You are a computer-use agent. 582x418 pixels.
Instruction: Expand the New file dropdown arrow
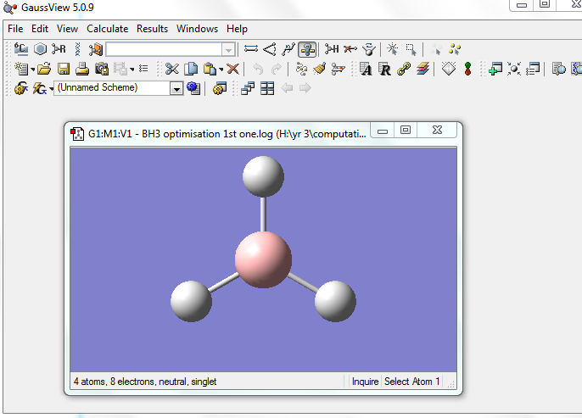pyautogui.click(x=32, y=70)
